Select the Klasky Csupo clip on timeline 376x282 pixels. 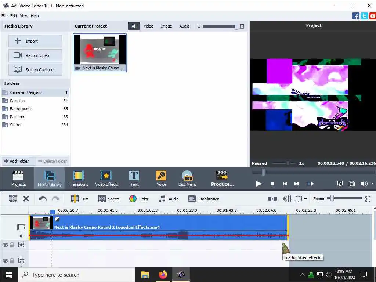[159, 227]
